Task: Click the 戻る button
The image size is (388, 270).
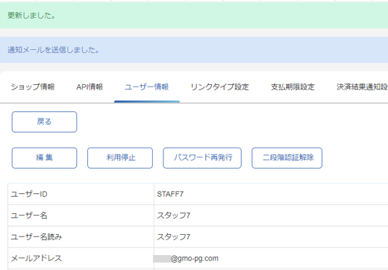Action: click(x=44, y=122)
